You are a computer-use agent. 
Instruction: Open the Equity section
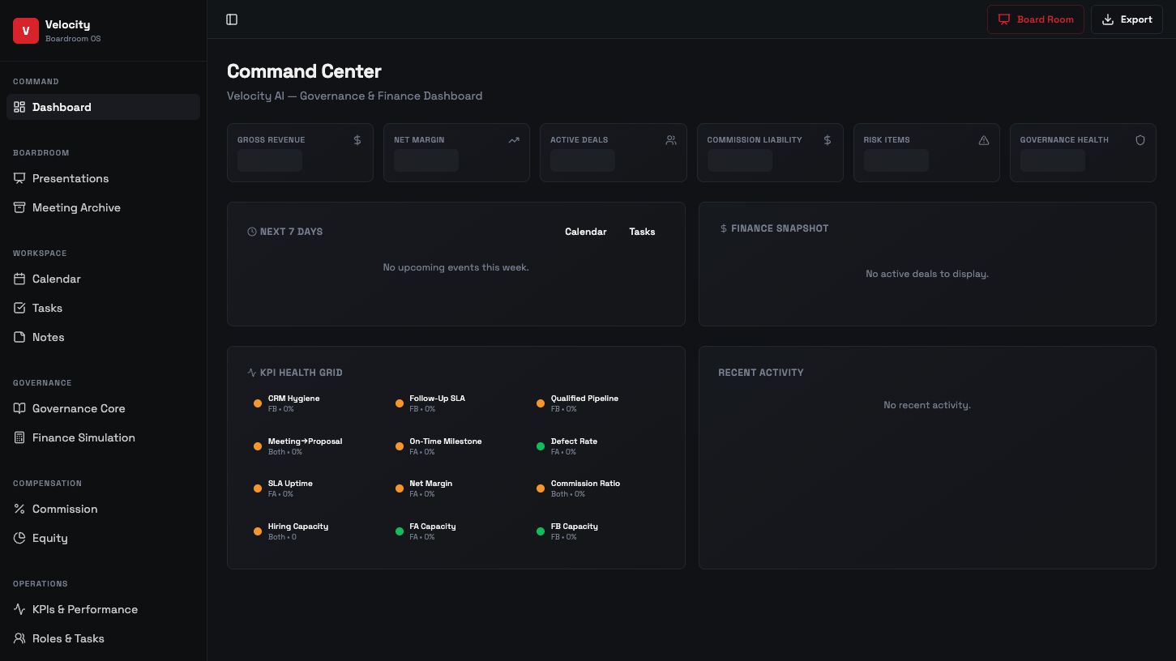click(103, 538)
